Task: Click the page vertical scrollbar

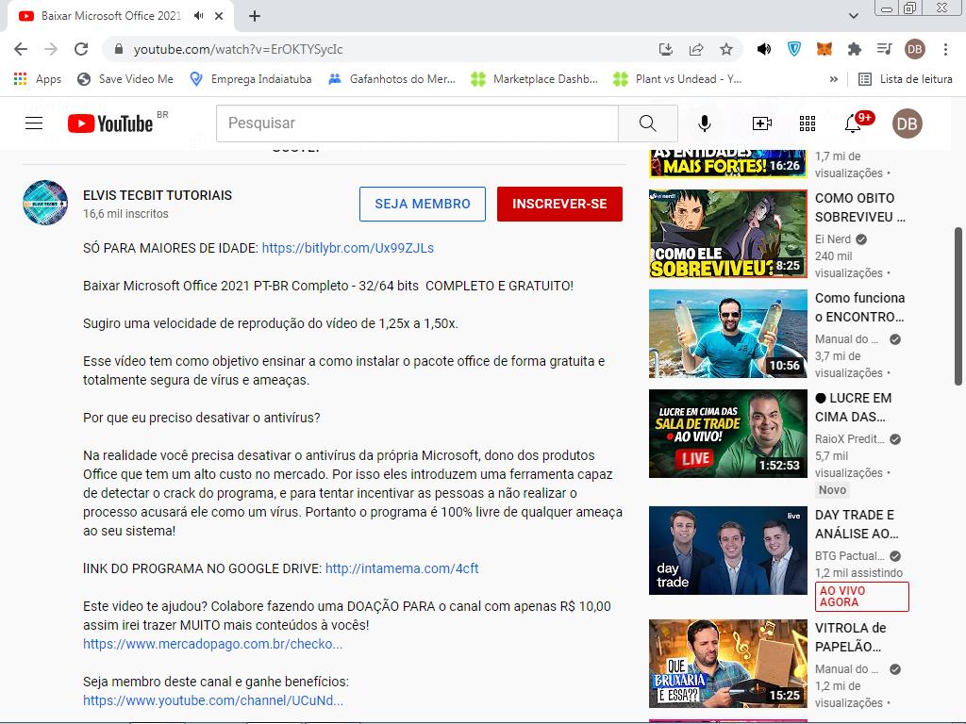Action: click(958, 302)
